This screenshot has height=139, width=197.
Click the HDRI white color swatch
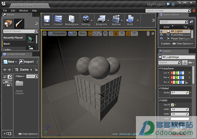180,119
